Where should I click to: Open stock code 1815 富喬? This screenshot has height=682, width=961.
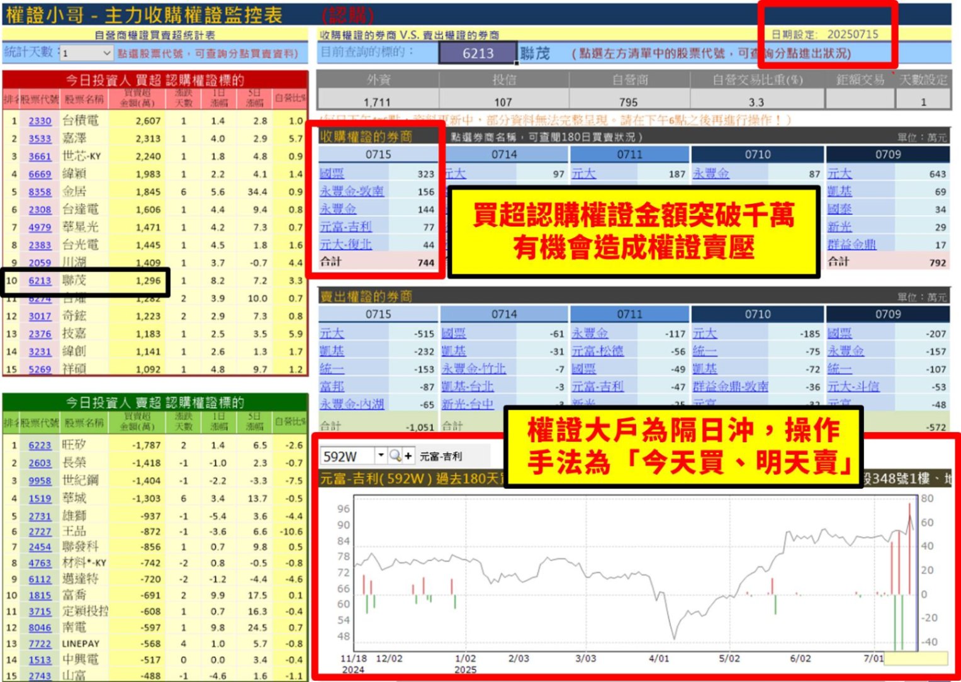tap(40, 595)
